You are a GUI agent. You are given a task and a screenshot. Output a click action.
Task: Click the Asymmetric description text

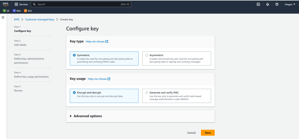[x=176, y=60]
